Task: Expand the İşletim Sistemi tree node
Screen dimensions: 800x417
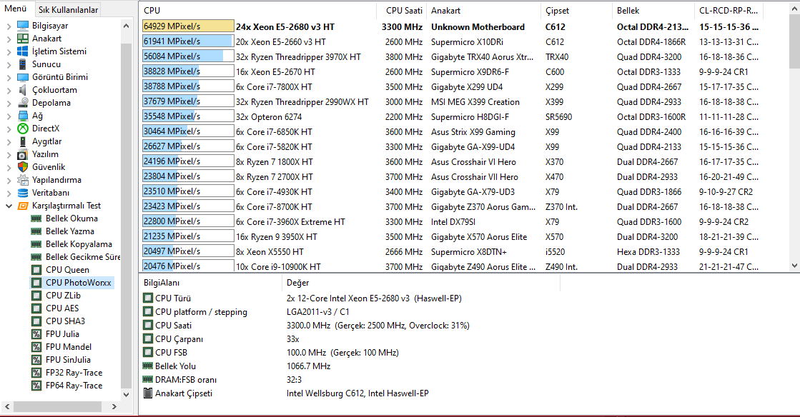Action: [x=9, y=51]
